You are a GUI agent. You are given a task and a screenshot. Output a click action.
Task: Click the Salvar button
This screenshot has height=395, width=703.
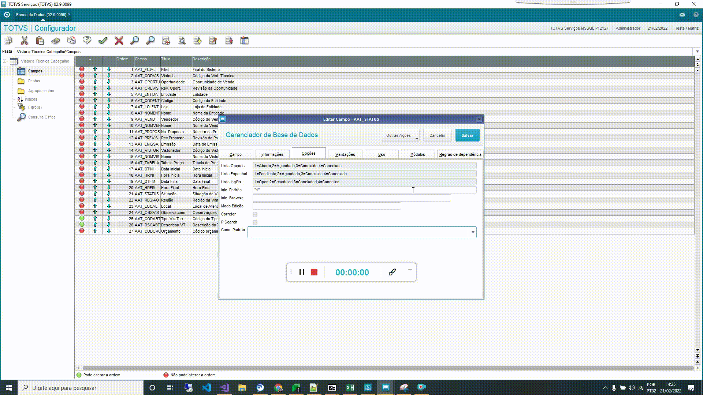(x=467, y=135)
